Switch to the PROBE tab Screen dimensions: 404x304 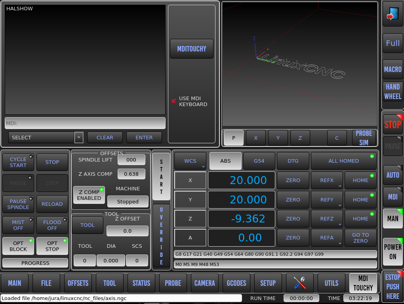[x=173, y=283]
